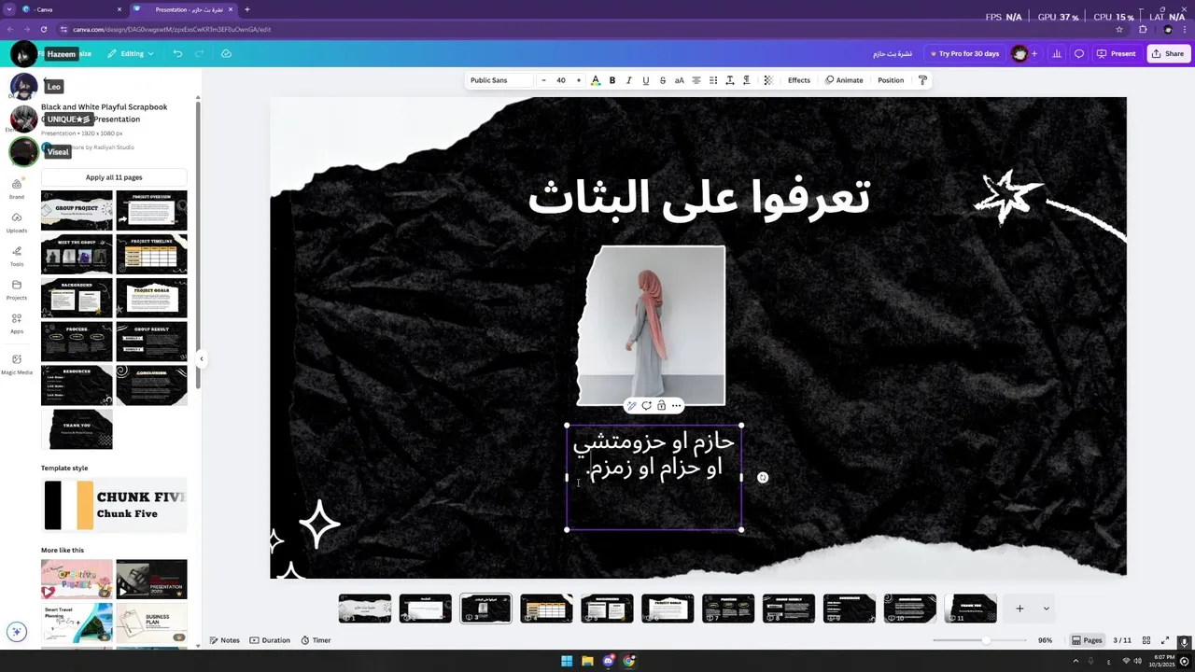This screenshot has height=672, width=1195.
Task: Open the Timer
Action: click(316, 640)
